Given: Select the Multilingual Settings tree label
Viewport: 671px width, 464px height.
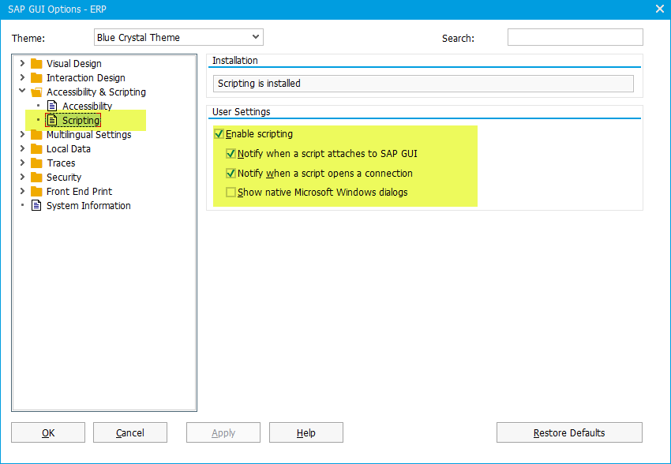Looking at the screenshot, I should click(88, 135).
